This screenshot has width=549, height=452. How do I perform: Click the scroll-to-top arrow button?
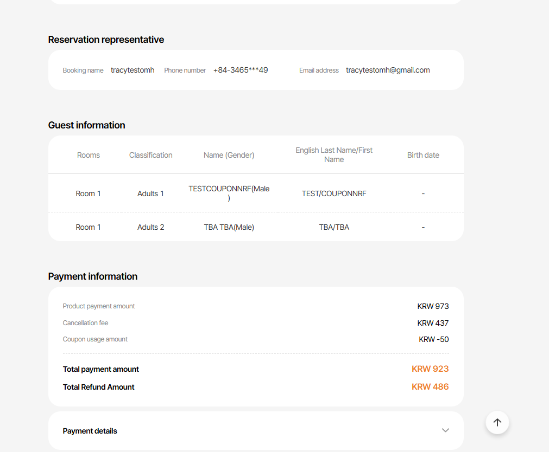[497, 422]
